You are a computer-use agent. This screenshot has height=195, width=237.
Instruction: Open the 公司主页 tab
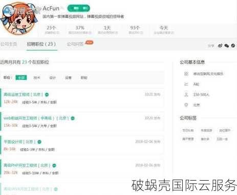(9, 44)
